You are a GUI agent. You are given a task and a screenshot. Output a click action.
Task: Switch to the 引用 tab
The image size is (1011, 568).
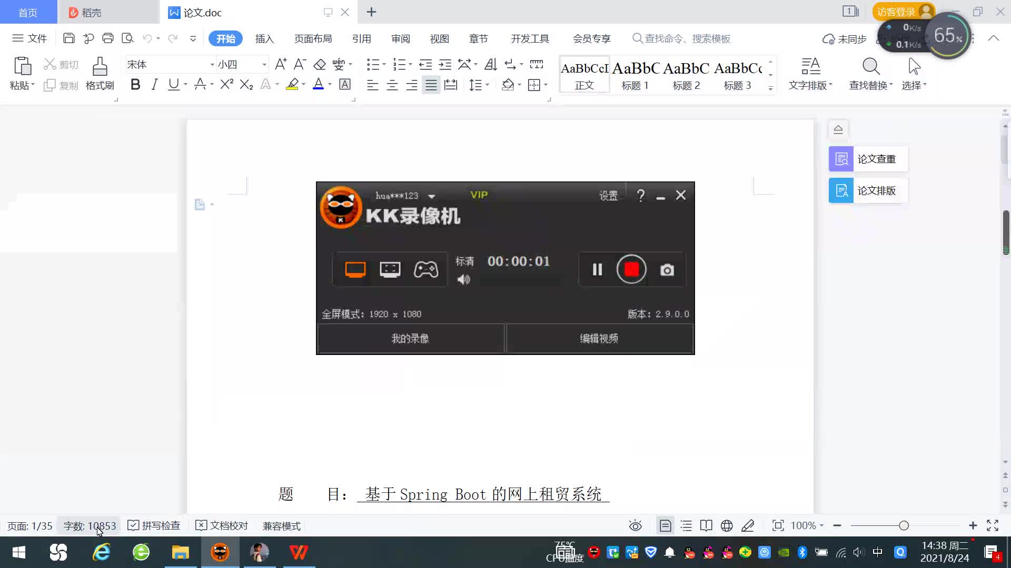[x=361, y=38]
